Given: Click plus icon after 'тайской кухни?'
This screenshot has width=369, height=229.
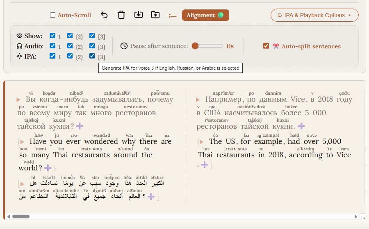Looking at the screenshot, I should [80, 126].
